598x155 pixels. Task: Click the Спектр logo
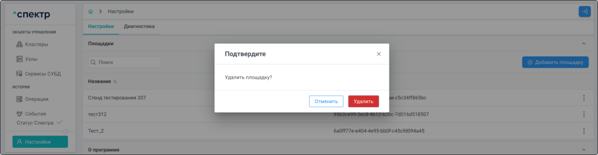pos(31,14)
